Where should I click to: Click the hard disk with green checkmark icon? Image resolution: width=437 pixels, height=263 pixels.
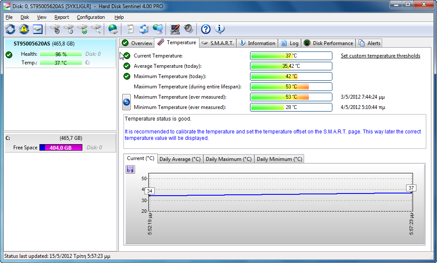(82, 29)
